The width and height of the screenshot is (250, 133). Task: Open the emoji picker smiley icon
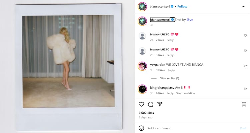coord(141,128)
